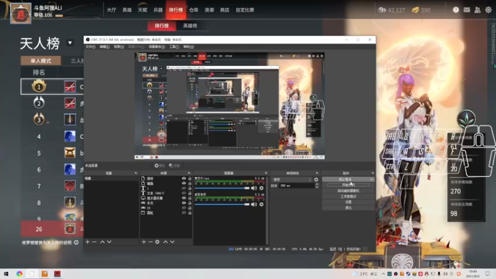Select 单人模式 solo mode tab

point(41,61)
